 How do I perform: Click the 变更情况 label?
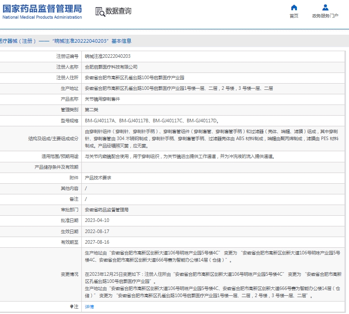point(69,274)
